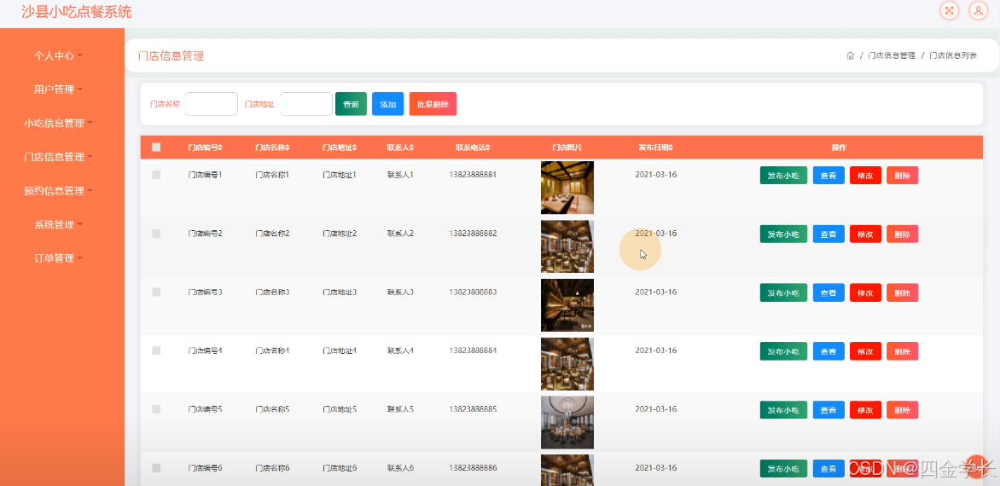Click 删除 for 门店编号5

903,409
